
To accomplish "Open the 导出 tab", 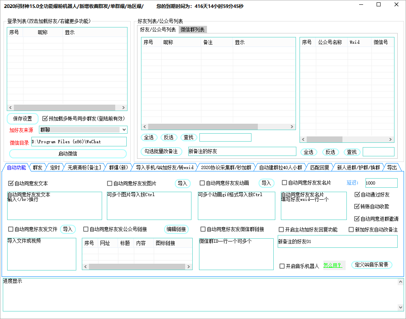I will [x=392, y=167].
